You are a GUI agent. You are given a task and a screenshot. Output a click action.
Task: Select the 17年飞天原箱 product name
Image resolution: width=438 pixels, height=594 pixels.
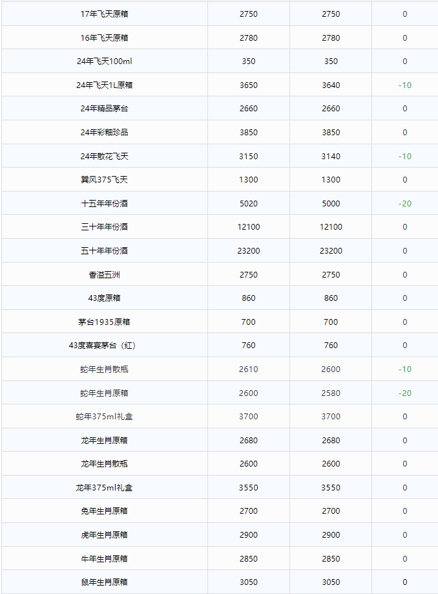click(105, 14)
